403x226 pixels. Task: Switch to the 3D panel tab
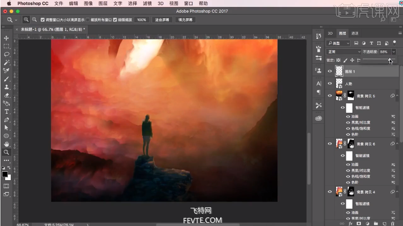(x=330, y=33)
